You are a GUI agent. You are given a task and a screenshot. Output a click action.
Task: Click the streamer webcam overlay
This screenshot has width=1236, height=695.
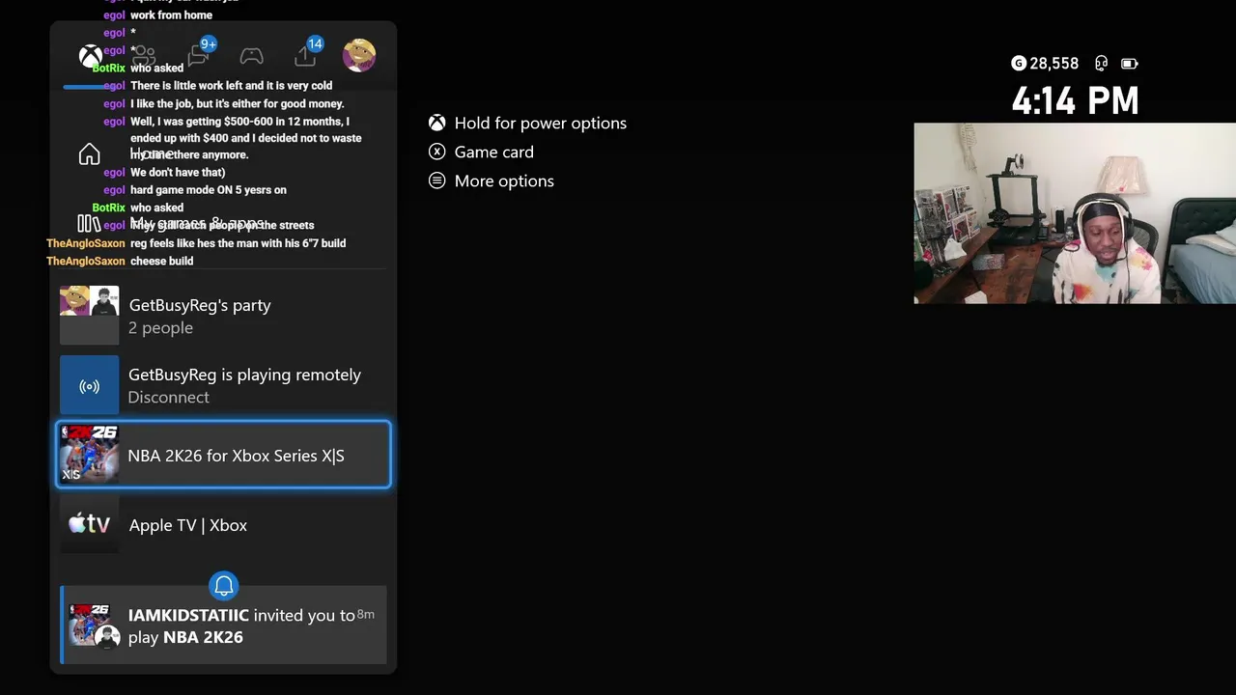(1075, 213)
